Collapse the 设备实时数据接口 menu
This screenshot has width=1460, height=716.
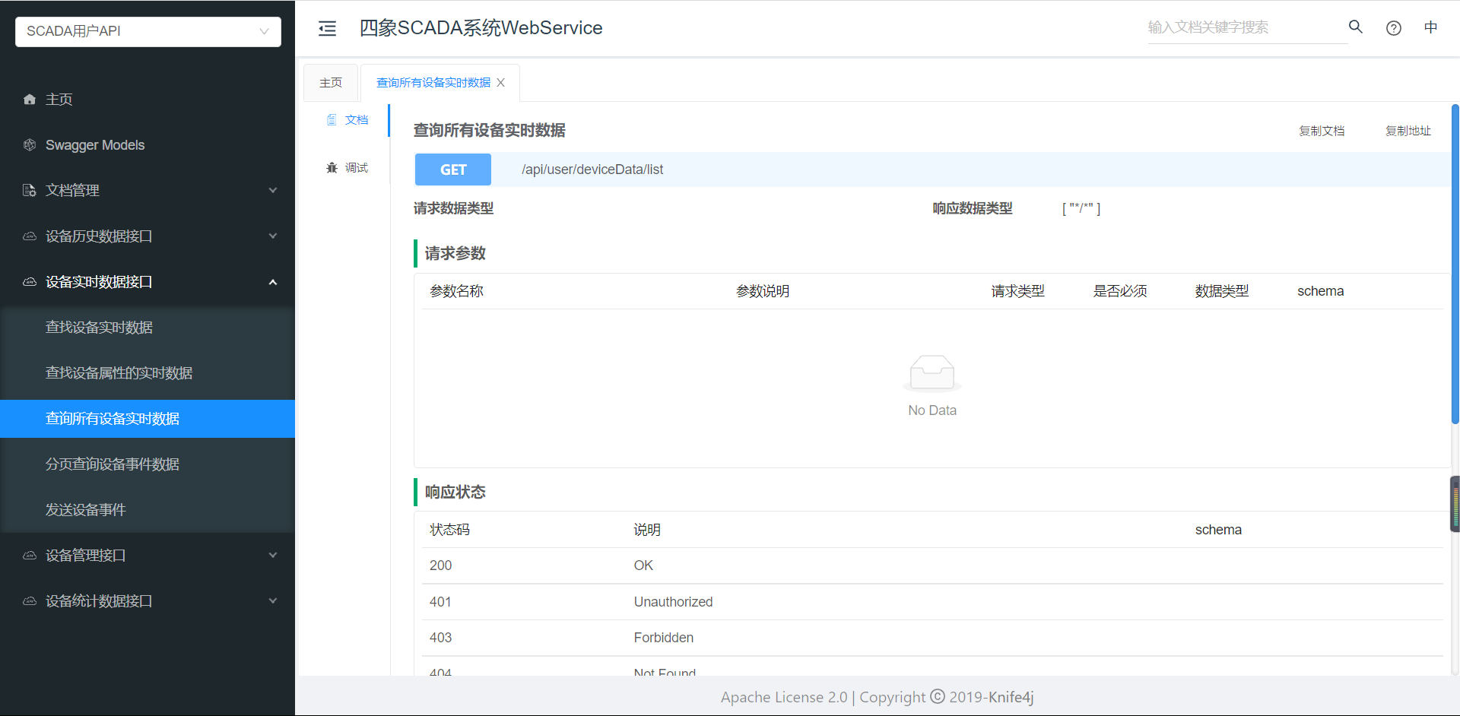pos(148,282)
